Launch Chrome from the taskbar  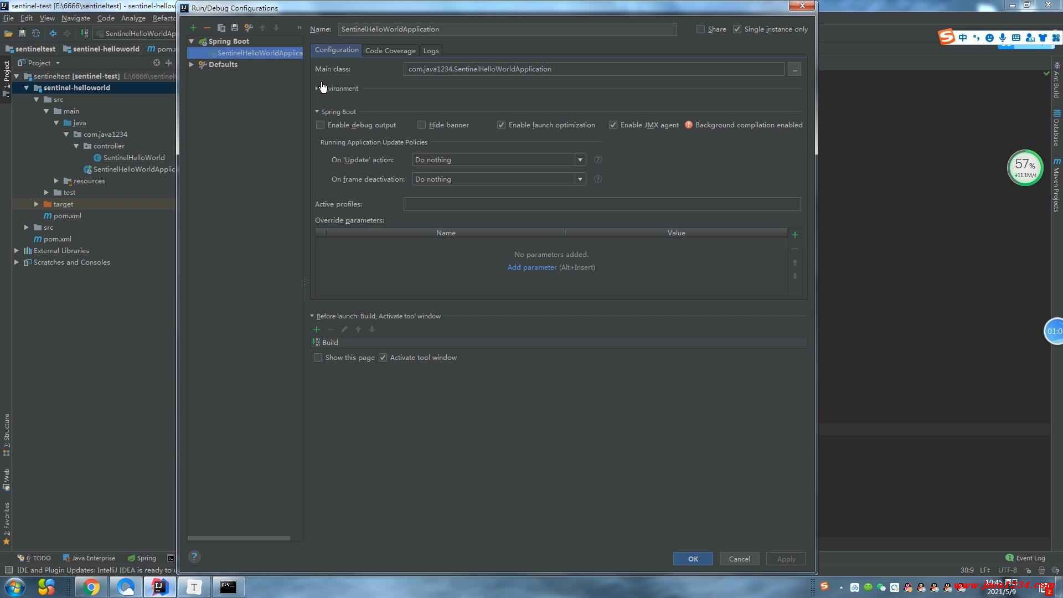click(91, 587)
